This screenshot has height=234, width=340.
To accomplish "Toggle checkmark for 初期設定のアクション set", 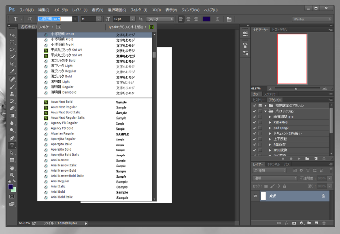I will [x=254, y=105].
